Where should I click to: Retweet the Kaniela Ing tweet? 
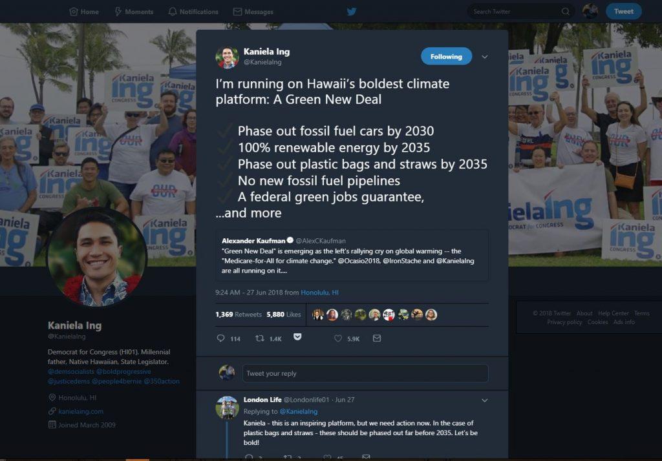tap(260, 338)
